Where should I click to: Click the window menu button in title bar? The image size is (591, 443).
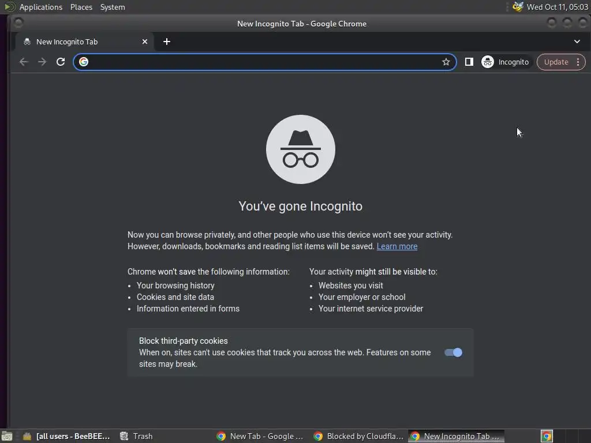pos(18,23)
